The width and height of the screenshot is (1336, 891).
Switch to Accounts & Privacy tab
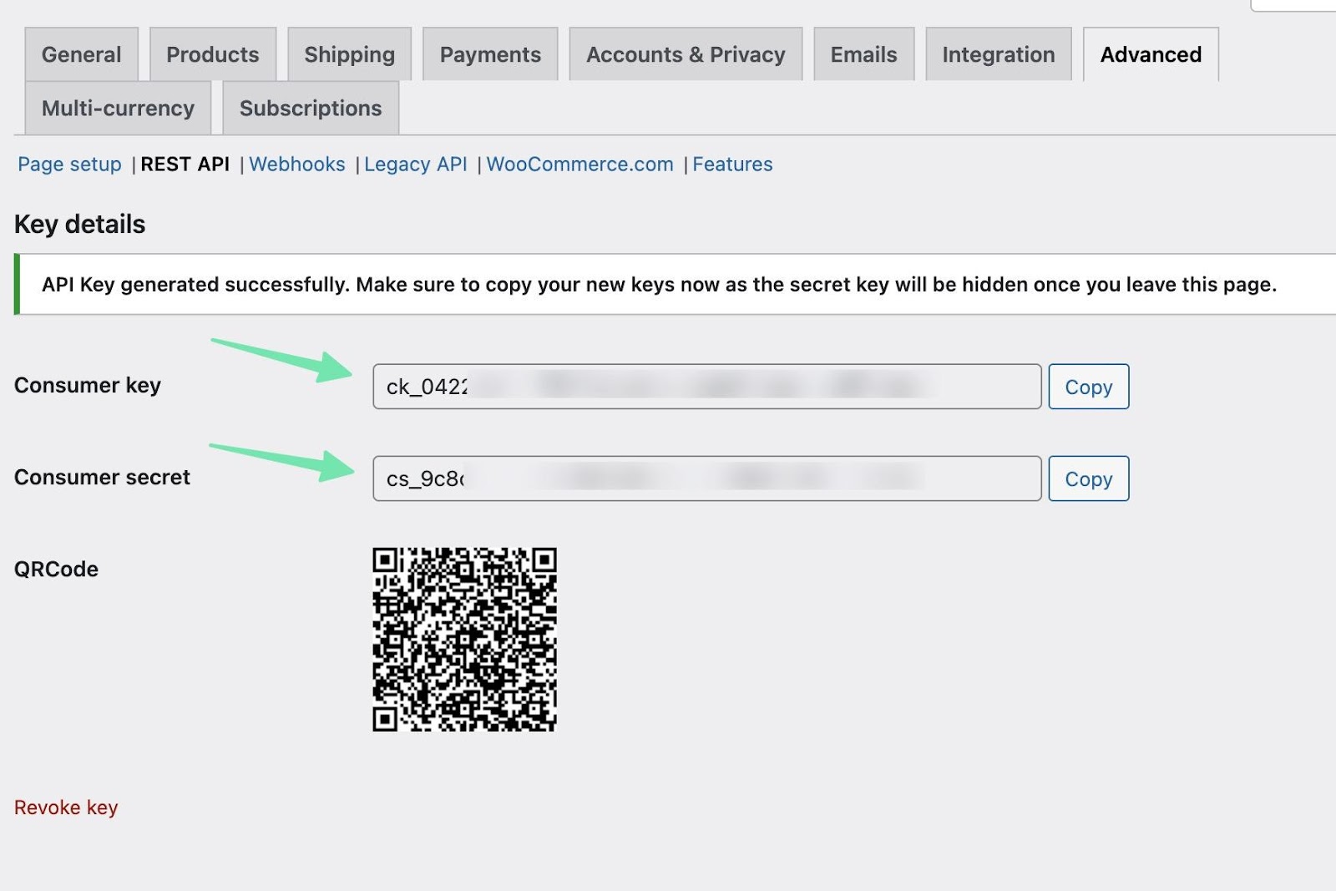pos(685,53)
